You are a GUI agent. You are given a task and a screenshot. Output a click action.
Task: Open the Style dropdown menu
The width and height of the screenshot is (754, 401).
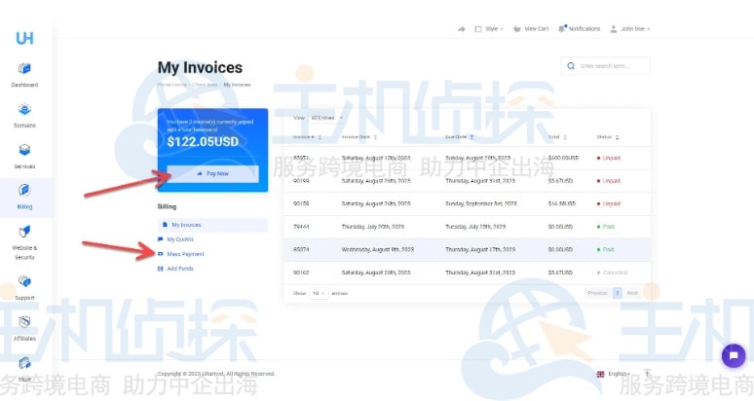click(489, 29)
